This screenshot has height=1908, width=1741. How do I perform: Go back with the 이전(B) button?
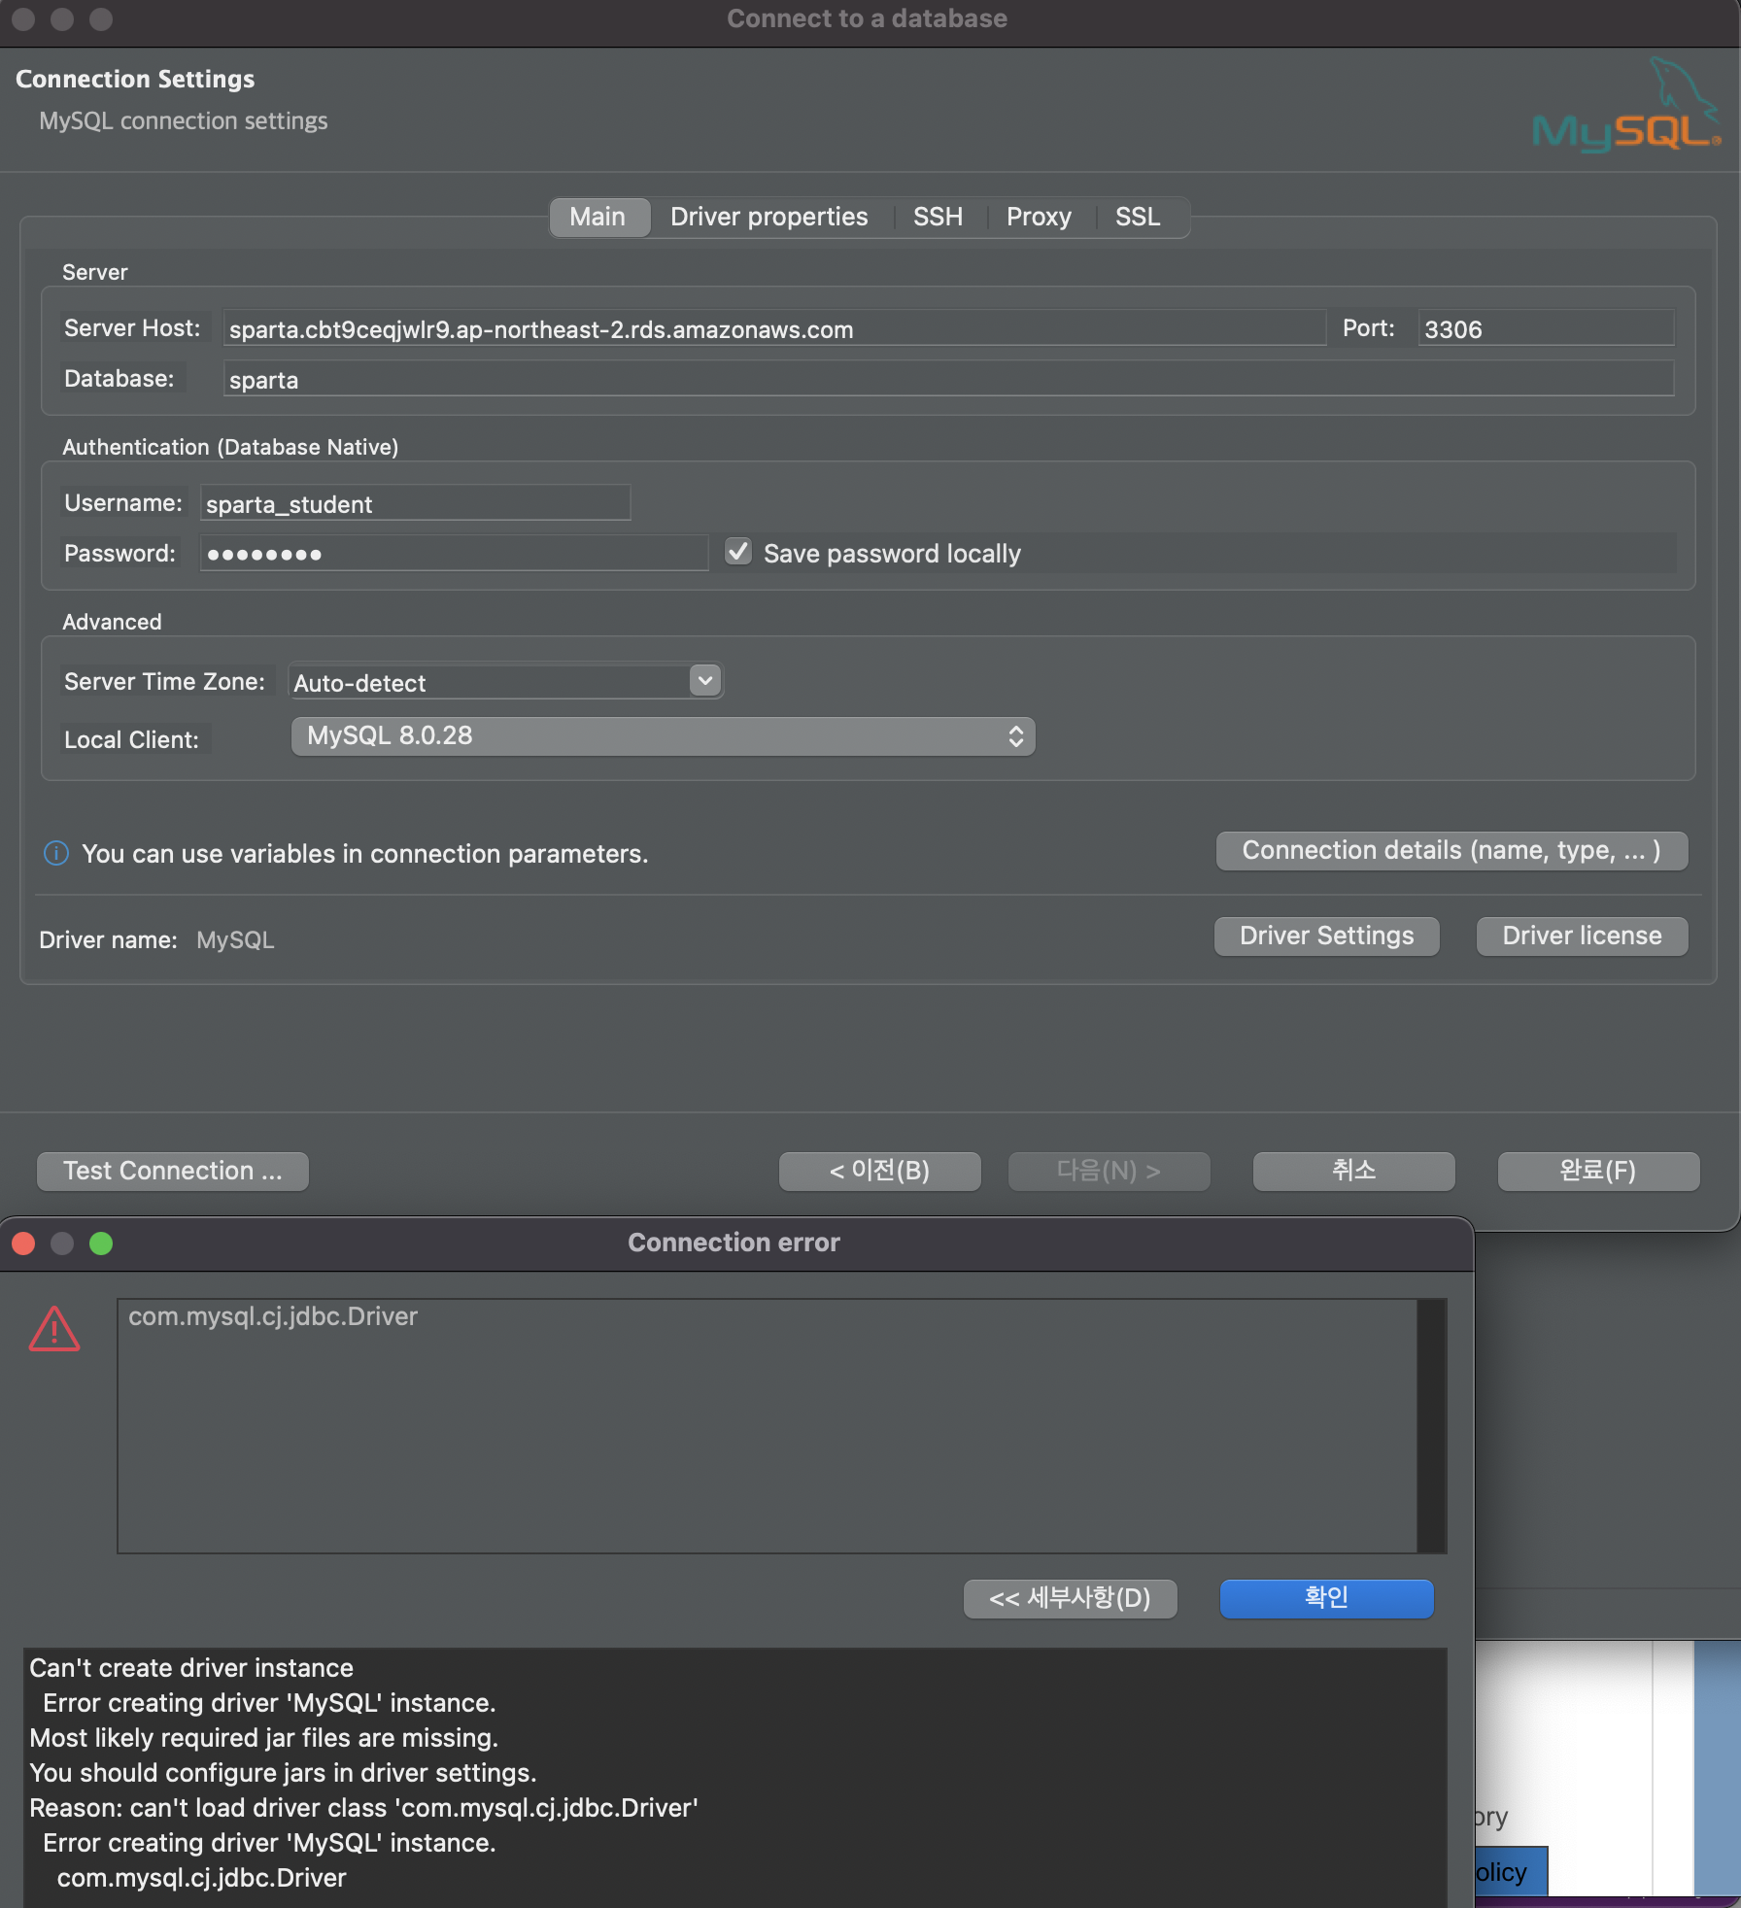(880, 1171)
